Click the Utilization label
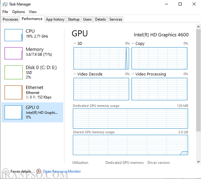Viewport: 201px width, 179px height. (x=80, y=163)
